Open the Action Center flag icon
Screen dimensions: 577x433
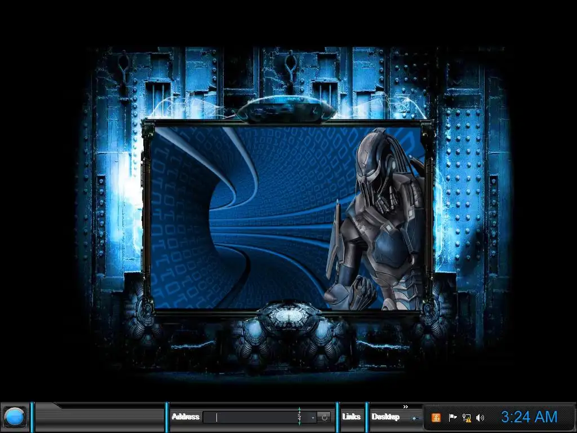point(452,418)
